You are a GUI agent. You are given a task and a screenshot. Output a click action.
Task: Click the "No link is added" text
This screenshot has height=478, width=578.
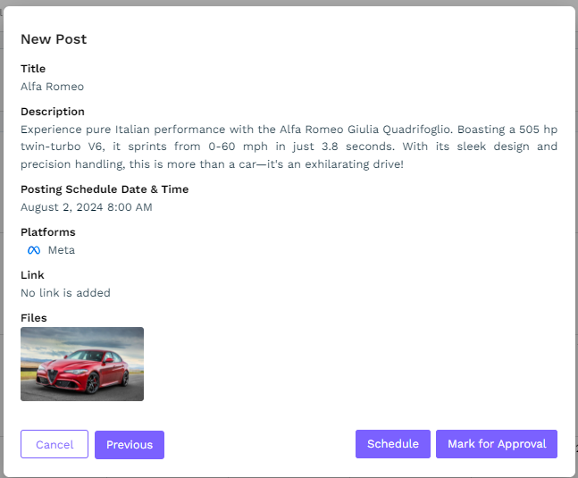click(65, 293)
